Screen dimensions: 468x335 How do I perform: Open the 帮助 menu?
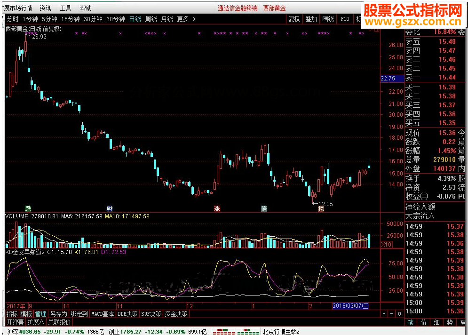tap(86, 8)
